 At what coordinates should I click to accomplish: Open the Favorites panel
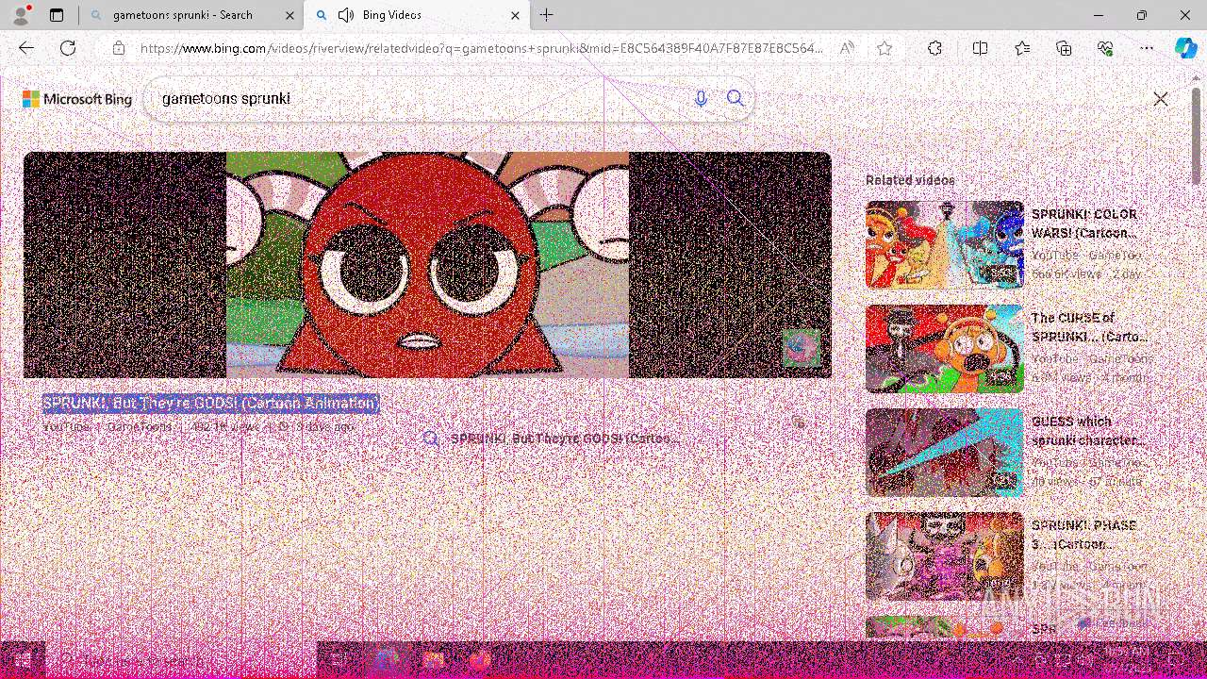[1022, 48]
